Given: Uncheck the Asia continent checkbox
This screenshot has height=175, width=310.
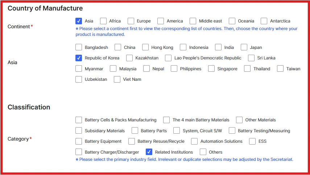Looking at the screenshot, I should pos(79,21).
